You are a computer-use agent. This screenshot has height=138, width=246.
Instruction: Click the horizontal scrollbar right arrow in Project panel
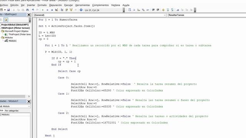[29, 96]
